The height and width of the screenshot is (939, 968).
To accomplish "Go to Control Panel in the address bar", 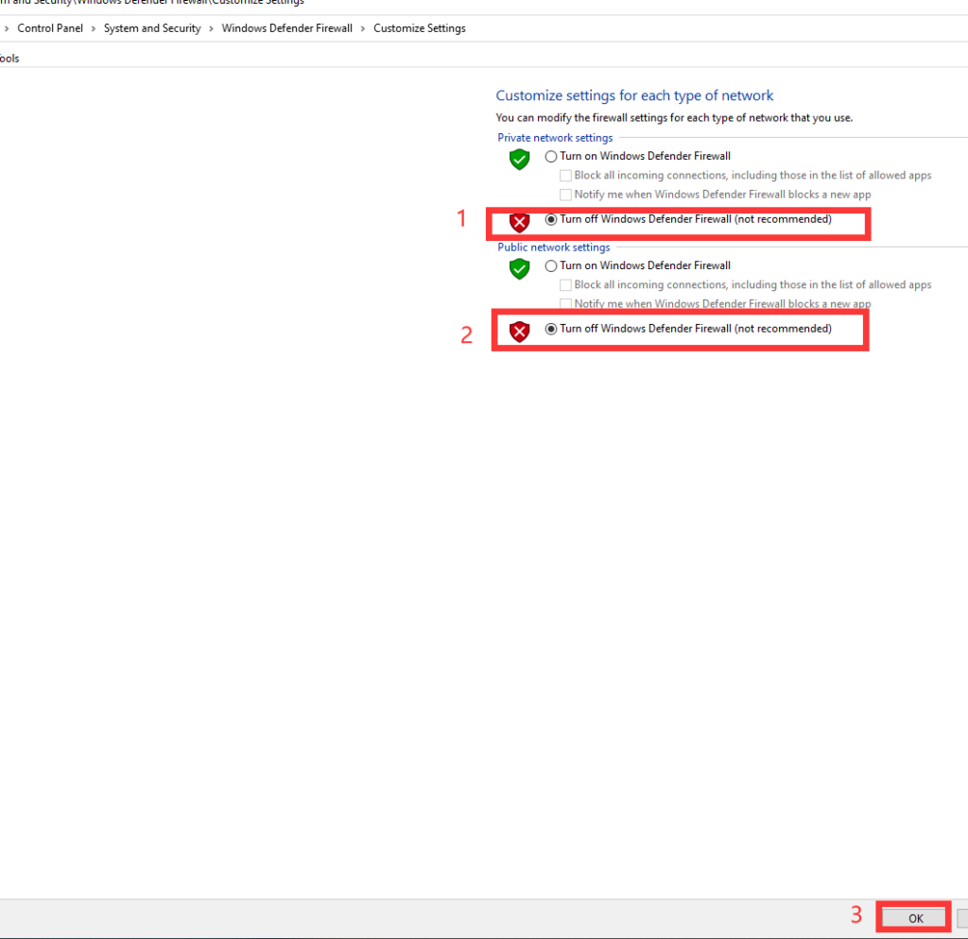I will (x=50, y=28).
